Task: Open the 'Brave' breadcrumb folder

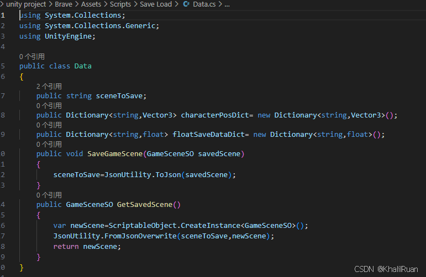Action: pyautogui.click(x=64, y=4)
